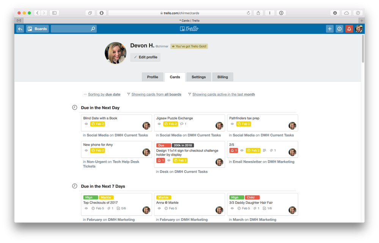This screenshot has height=243, width=379.
Task: Click the search magnifier icon
Action: pos(93,29)
